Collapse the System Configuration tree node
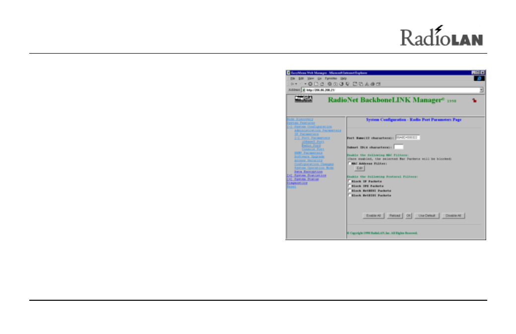Viewport: 516px width, 334px height. 309,127
